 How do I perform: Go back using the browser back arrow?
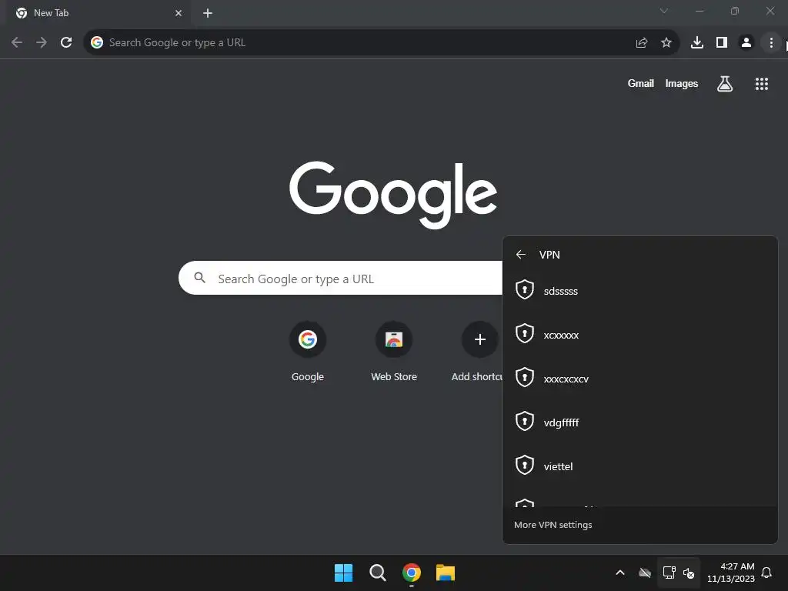[x=17, y=43]
